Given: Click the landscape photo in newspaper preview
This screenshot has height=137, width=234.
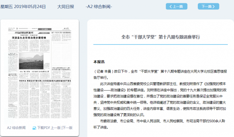Looking at the screenshot, I should tap(31, 61).
